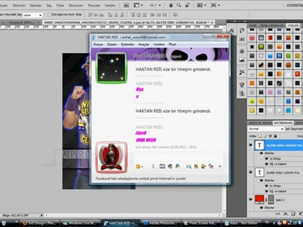Viewport: 303px width, 227px height.
Task: Open the Normal blend mode dropdown
Action: pyautogui.click(x=266, y=129)
